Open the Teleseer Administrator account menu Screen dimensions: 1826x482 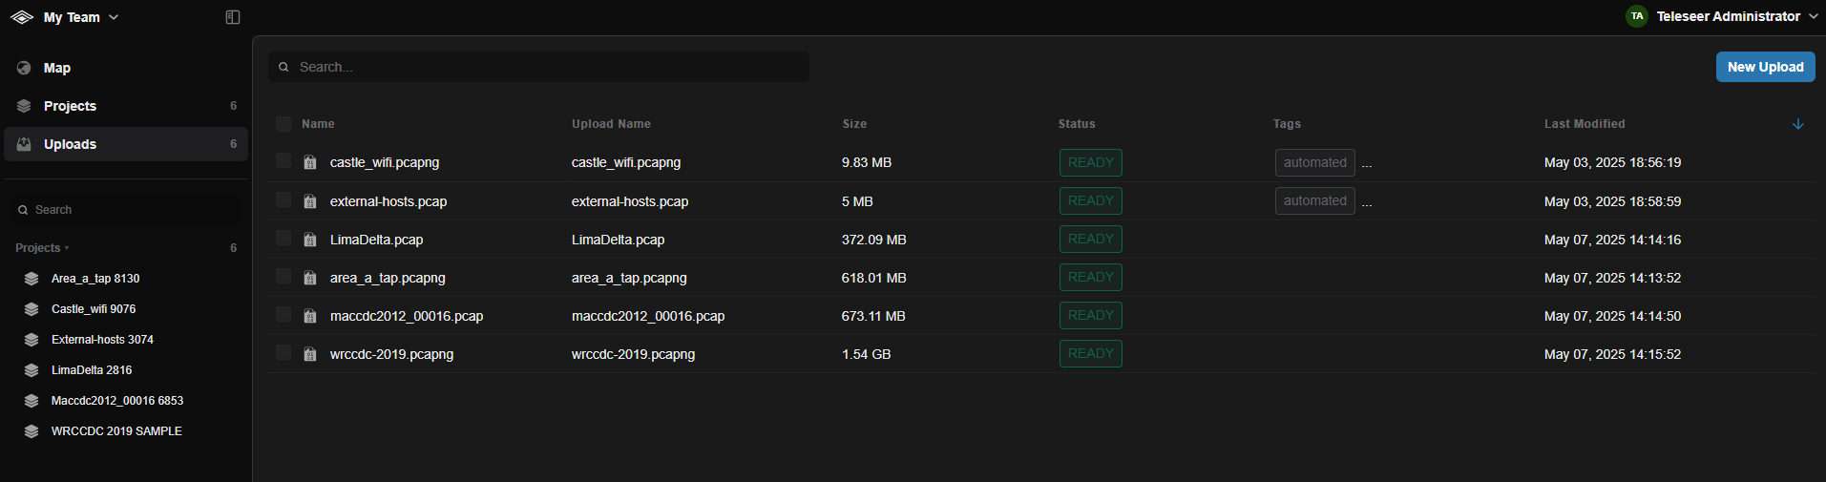click(x=1722, y=16)
